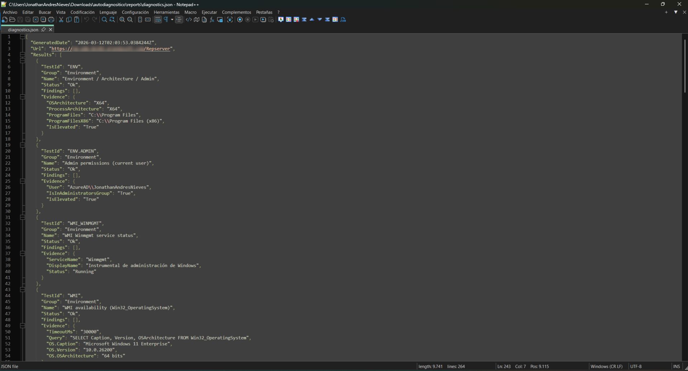This screenshot has width=688, height=371.
Task: Toggle the indent guide display button
Action: coord(179,20)
